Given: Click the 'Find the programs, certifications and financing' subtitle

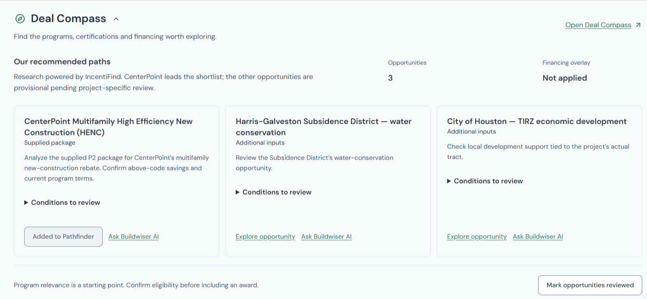Looking at the screenshot, I should 115,37.
